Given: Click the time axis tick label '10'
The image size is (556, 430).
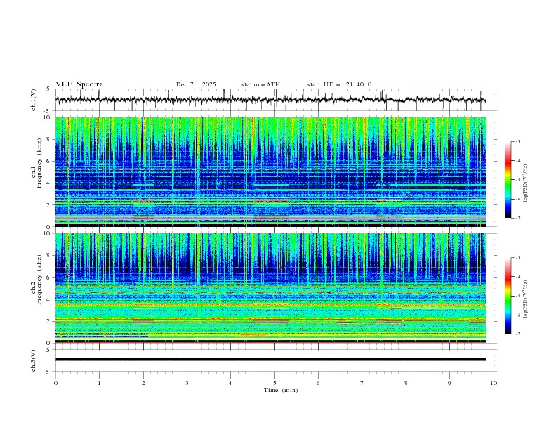Looking at the screenshot, I should [x=494, y=383].
